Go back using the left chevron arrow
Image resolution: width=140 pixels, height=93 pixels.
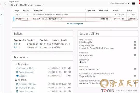(5, 4)
